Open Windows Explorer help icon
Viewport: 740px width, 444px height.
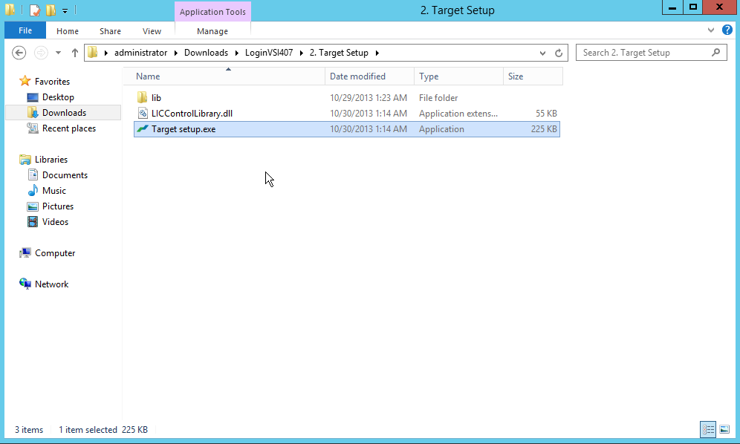(727, 30)
